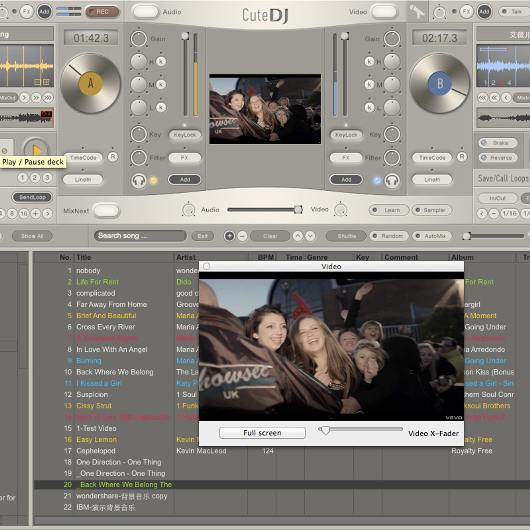Sort playlist by Title column header
This screenshot has width=530, height=530.
click(x=124, y=257)
